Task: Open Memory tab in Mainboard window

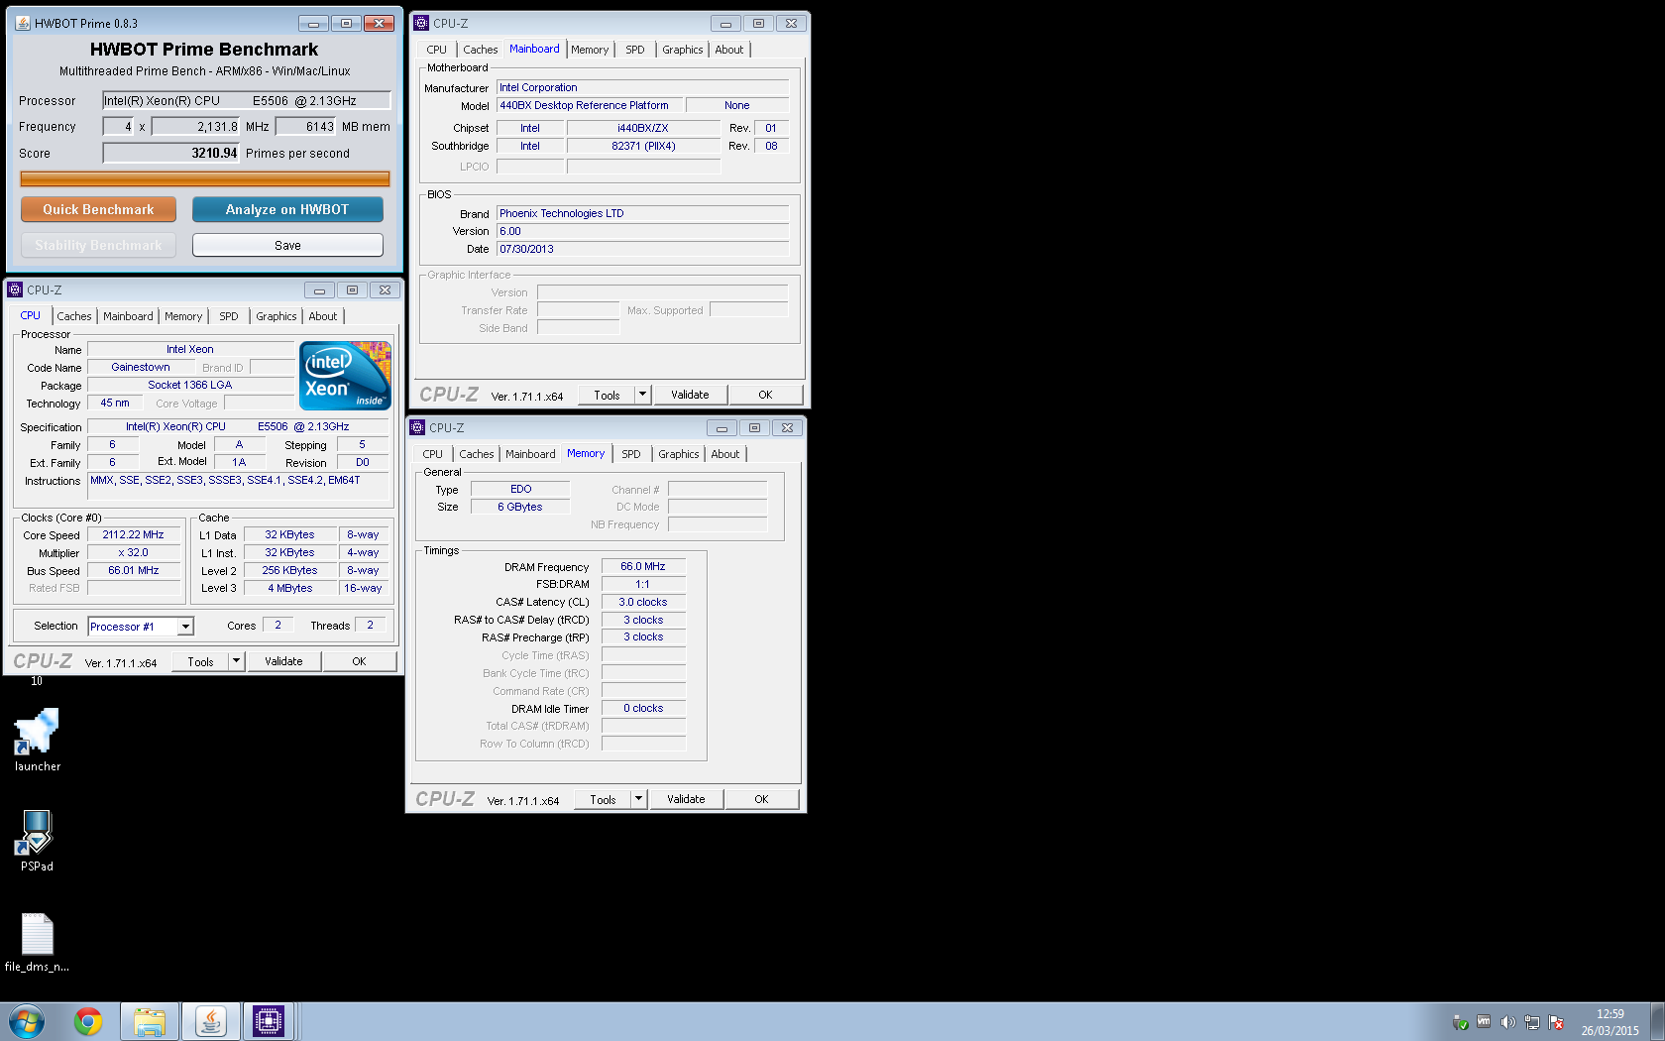Action: click(x=590, y=50)
